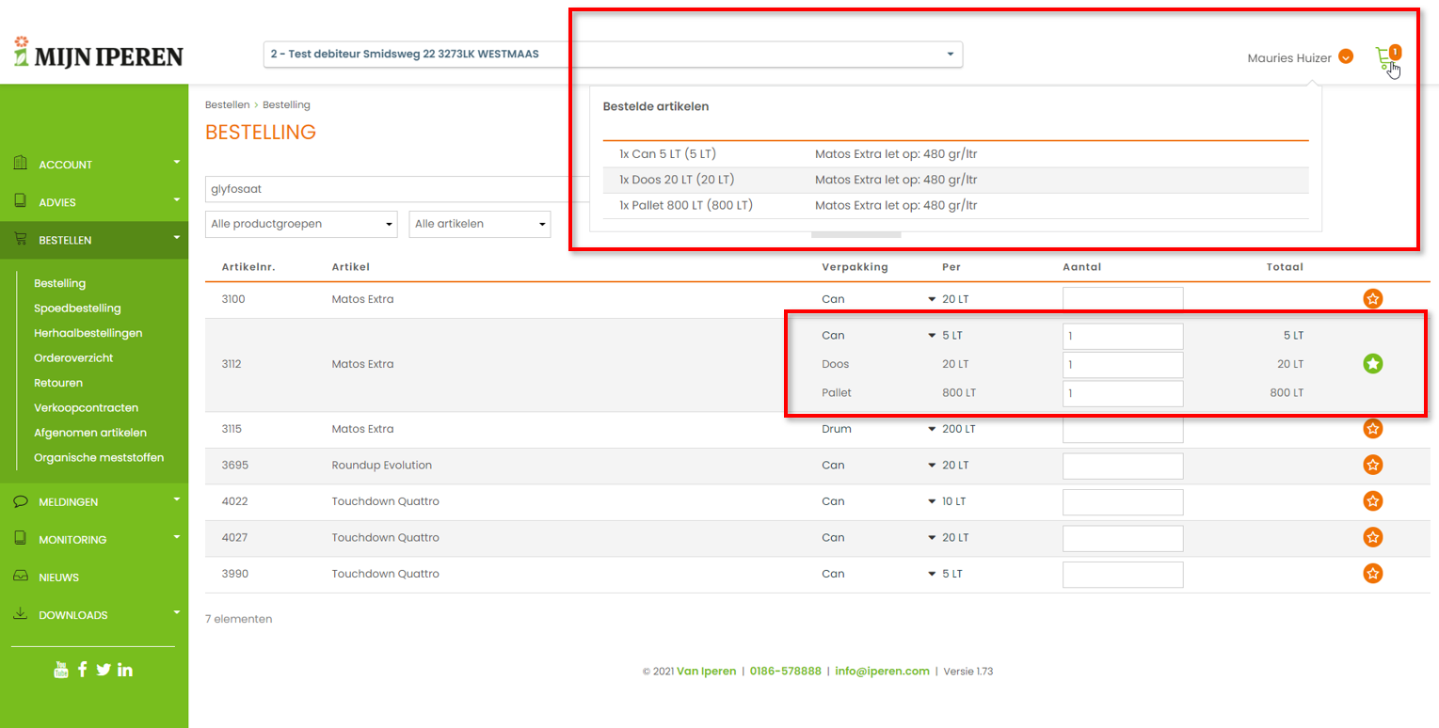Open the Alle productgroepen dropdown
The image size is (1439, 728).
tap(302, 224)
